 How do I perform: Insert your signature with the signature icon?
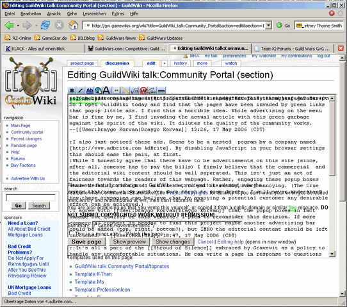point(152,90)
